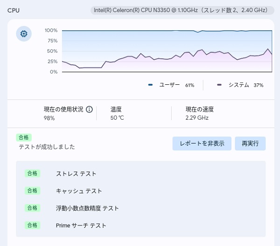Image resolution: width=280 pixels, height=246 pixels.
Task: Click the テストが成功しました status message
Action: 47,147
